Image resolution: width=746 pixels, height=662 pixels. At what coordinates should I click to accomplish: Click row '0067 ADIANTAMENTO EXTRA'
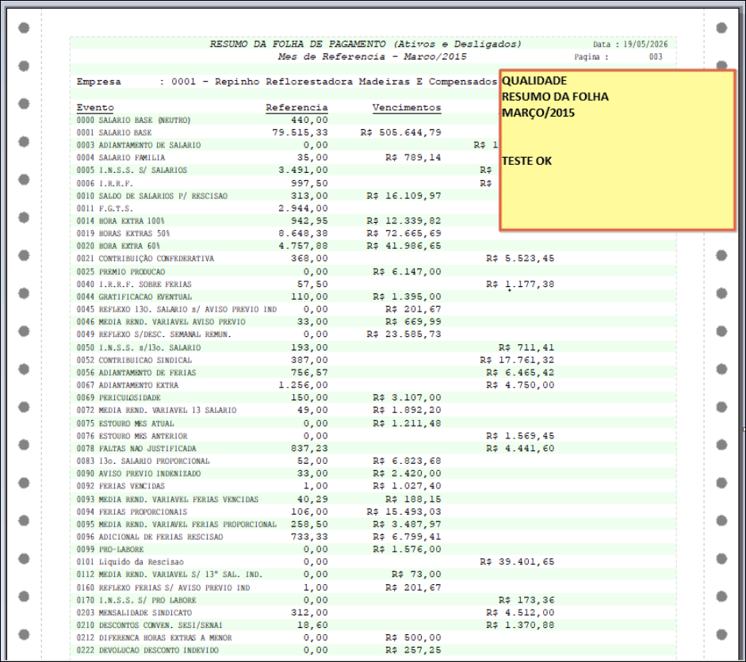(x=128, y=385)
